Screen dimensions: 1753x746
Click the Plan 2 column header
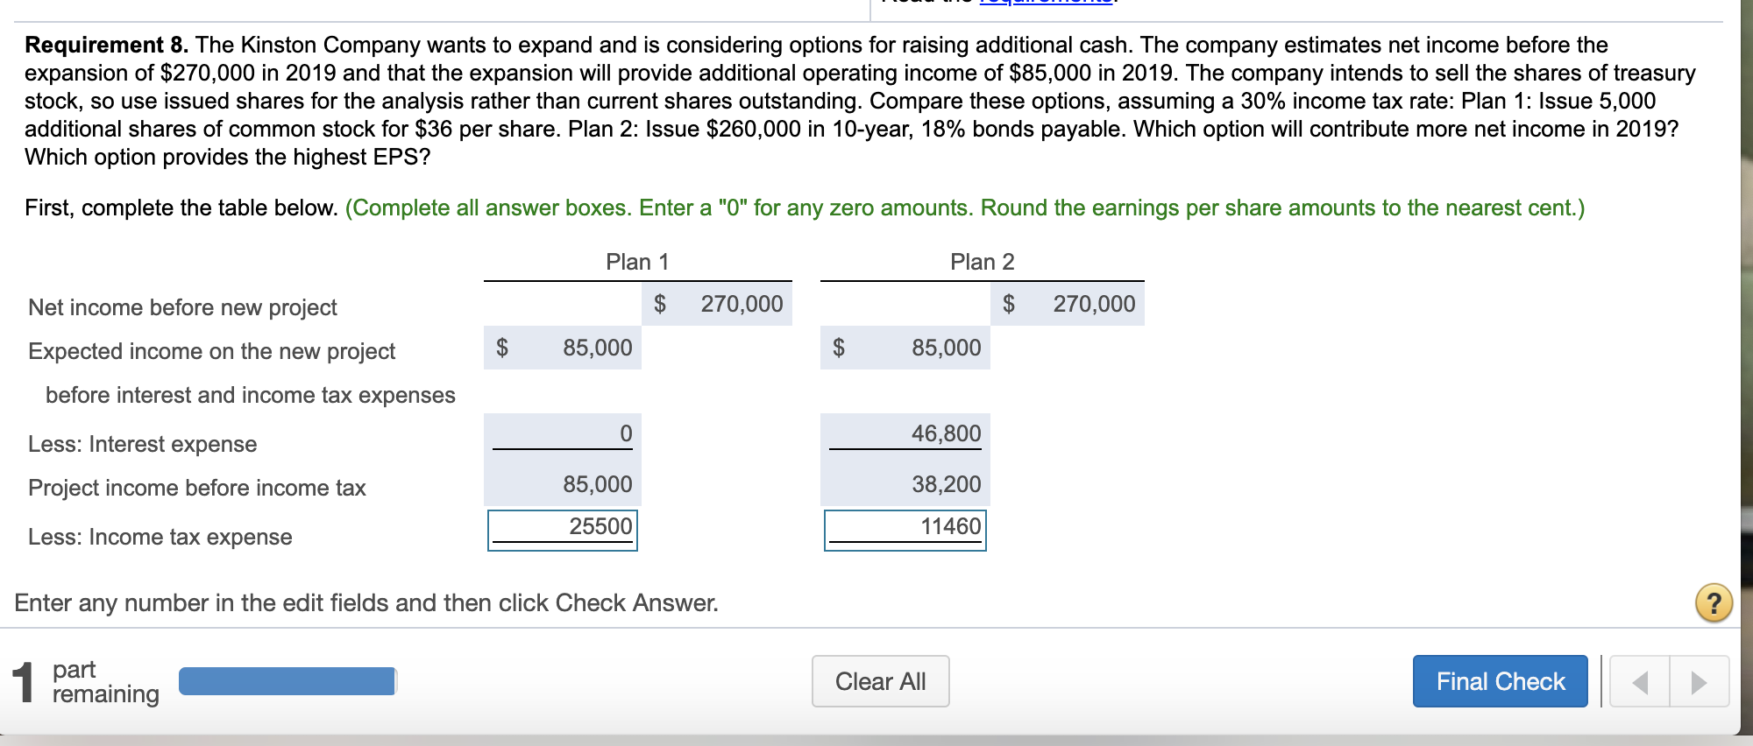tap(982, 260)
